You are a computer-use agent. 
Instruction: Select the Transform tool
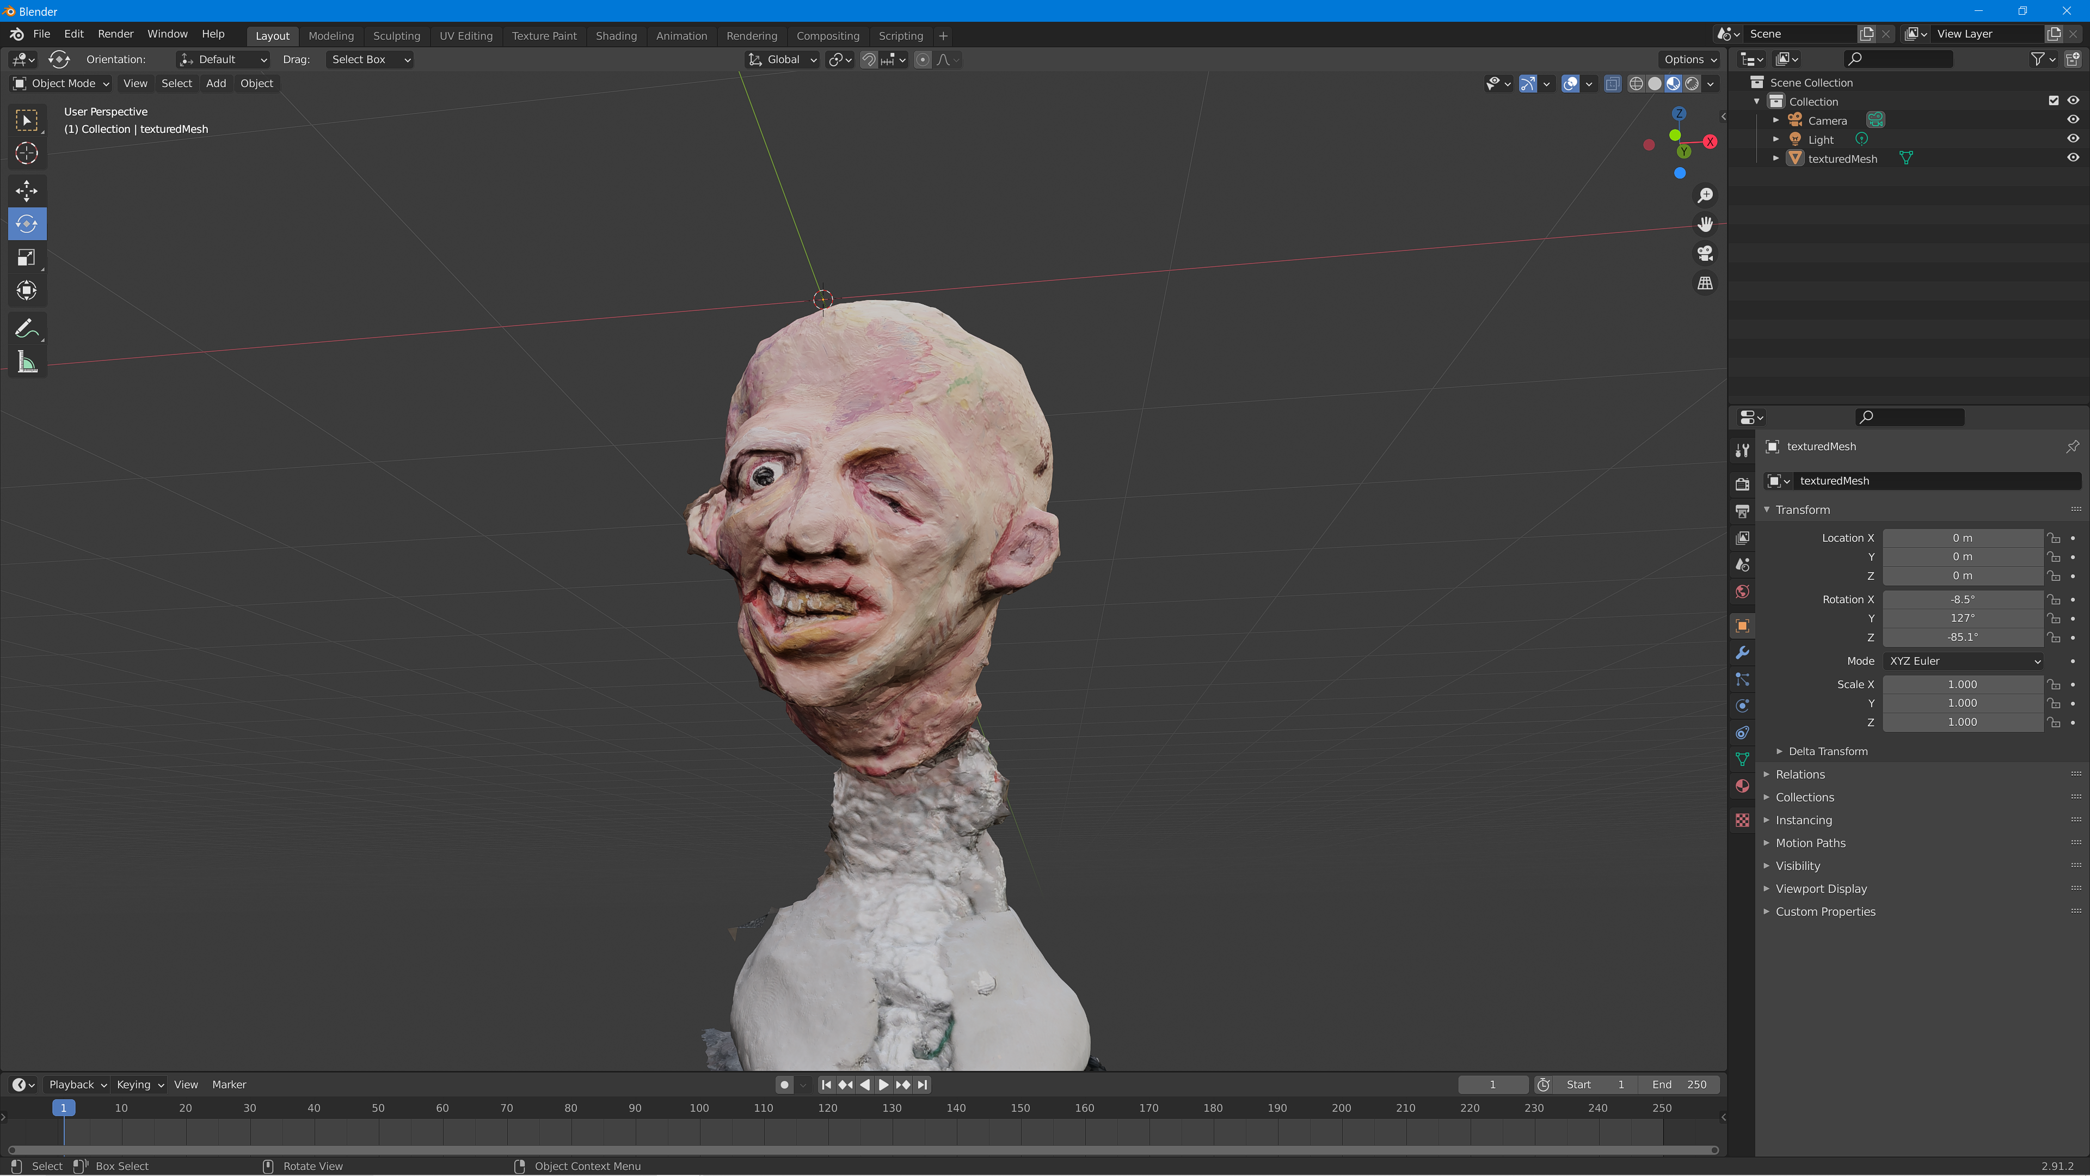[27, 291]
